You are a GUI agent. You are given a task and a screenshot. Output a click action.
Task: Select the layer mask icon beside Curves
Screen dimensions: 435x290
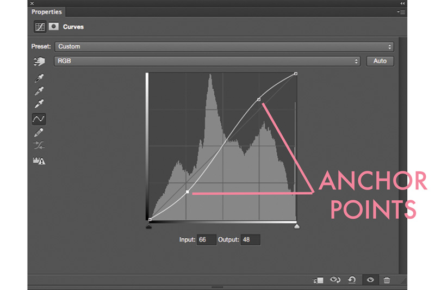click(54, 26)
